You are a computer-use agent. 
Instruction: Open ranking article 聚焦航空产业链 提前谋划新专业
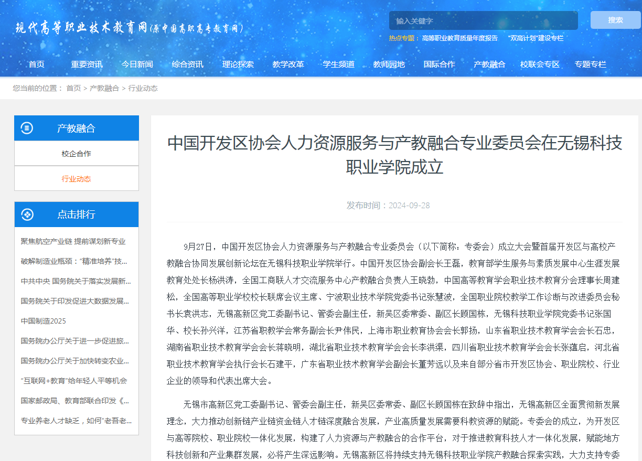point(73,241)
